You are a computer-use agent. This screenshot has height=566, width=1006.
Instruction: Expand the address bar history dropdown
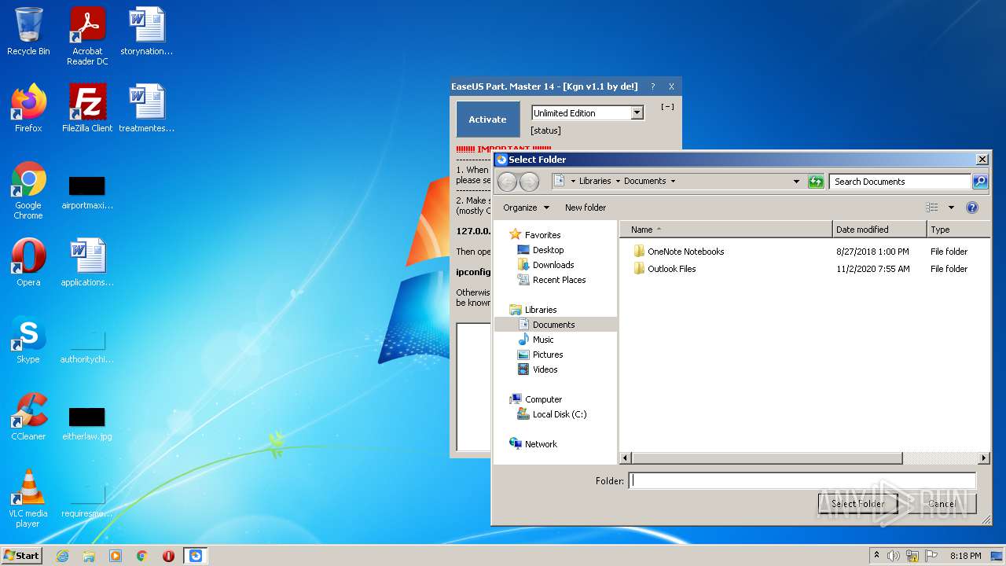[797, 182]
